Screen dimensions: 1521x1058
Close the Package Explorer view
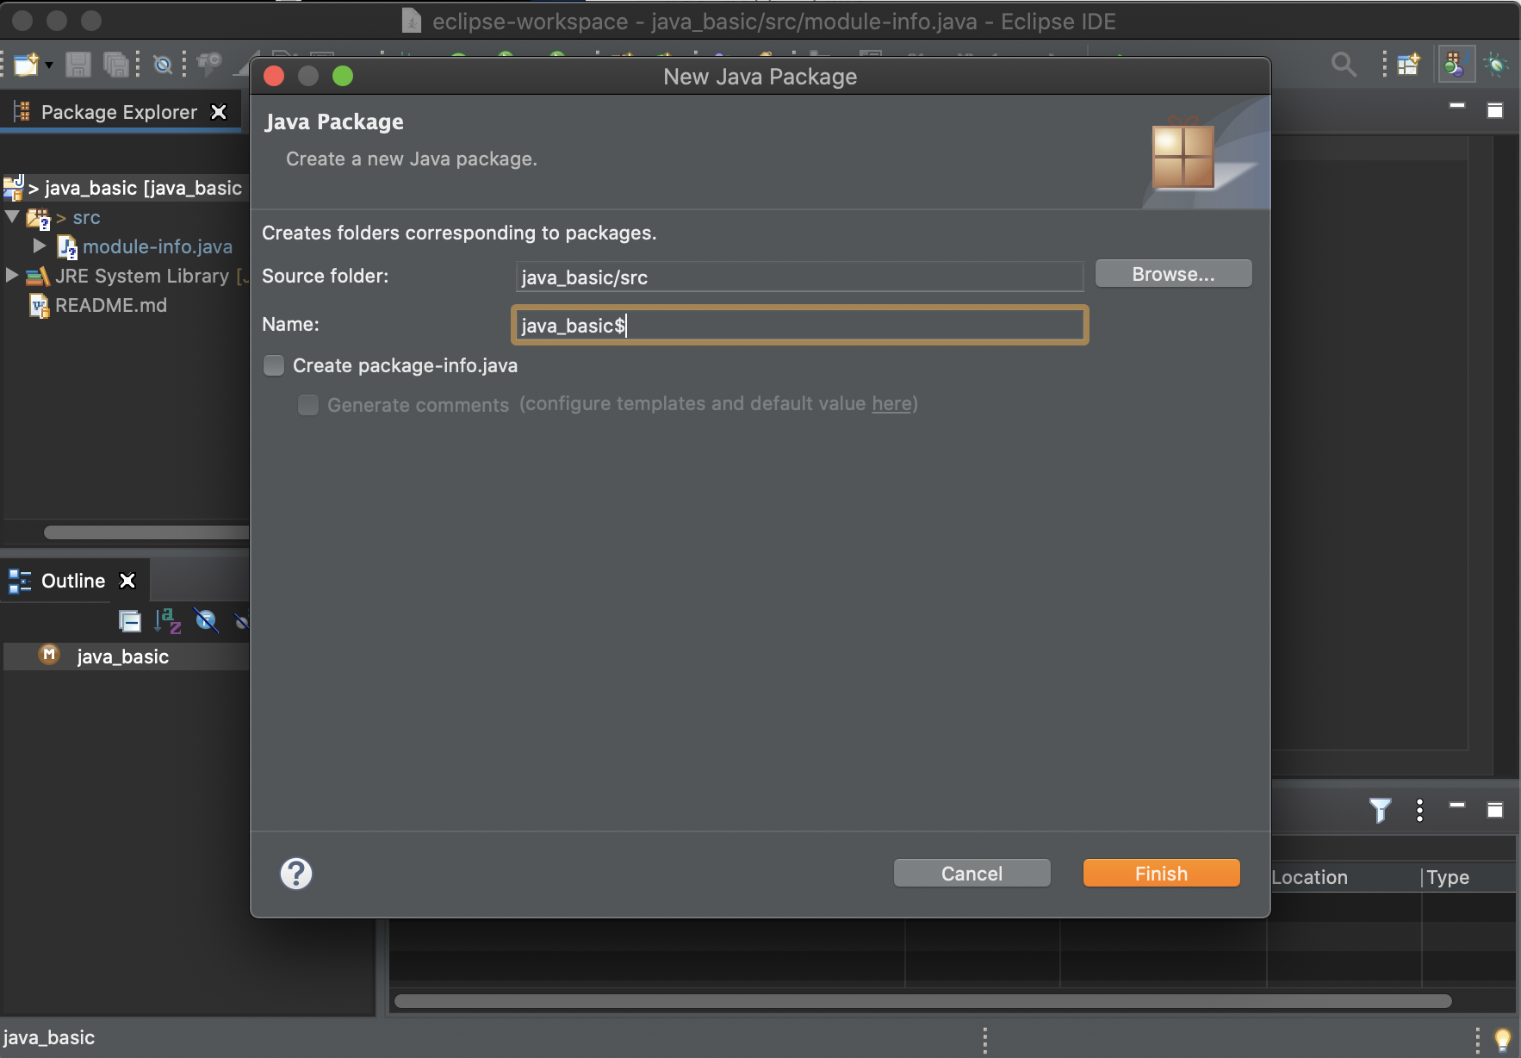[x=219, y=112]
